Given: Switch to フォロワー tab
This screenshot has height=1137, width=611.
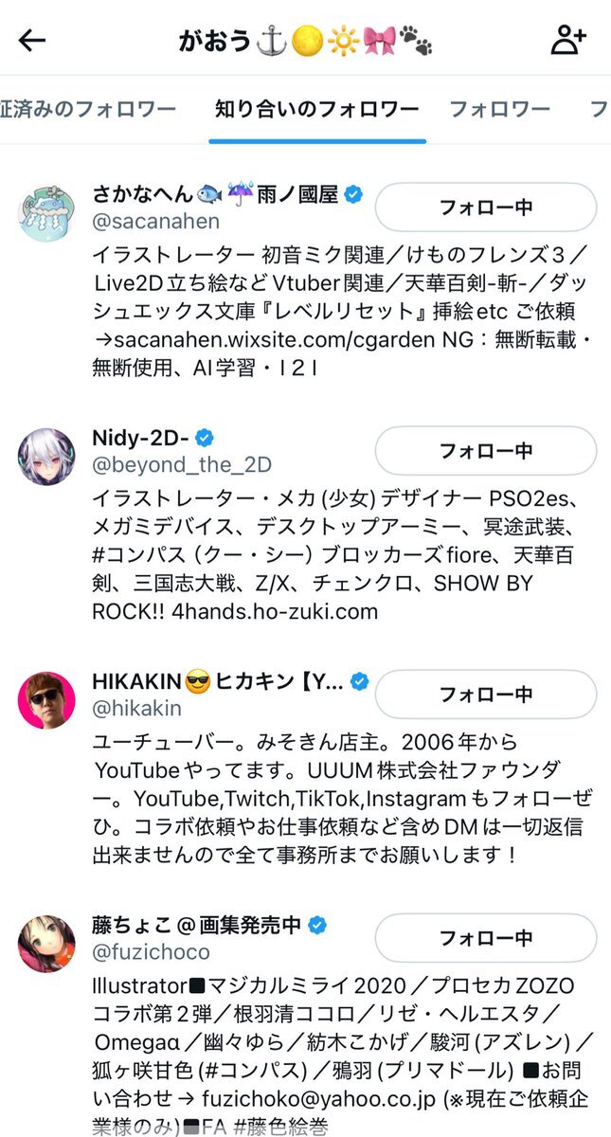Looking at the screenshot, I should pyautogui.click(x=499, y=109).
